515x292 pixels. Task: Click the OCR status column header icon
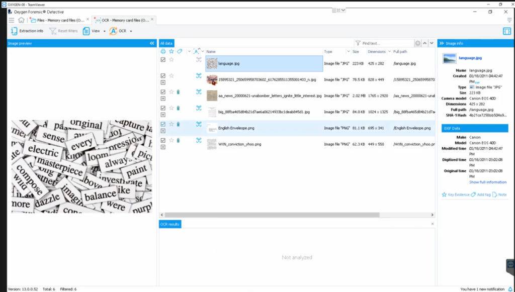coord(197,51)
